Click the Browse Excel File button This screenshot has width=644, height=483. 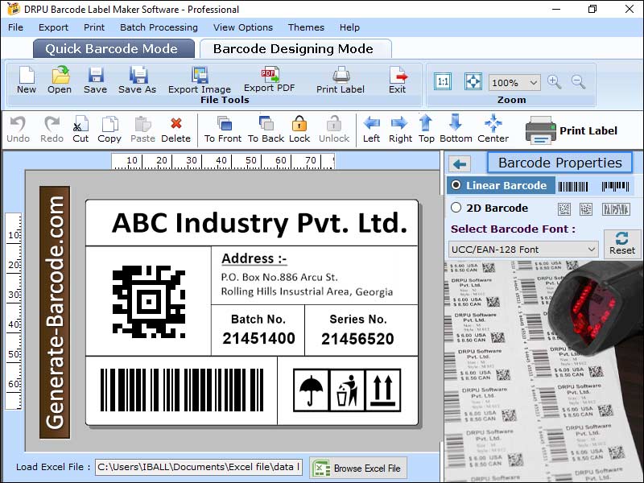(358, 468)
